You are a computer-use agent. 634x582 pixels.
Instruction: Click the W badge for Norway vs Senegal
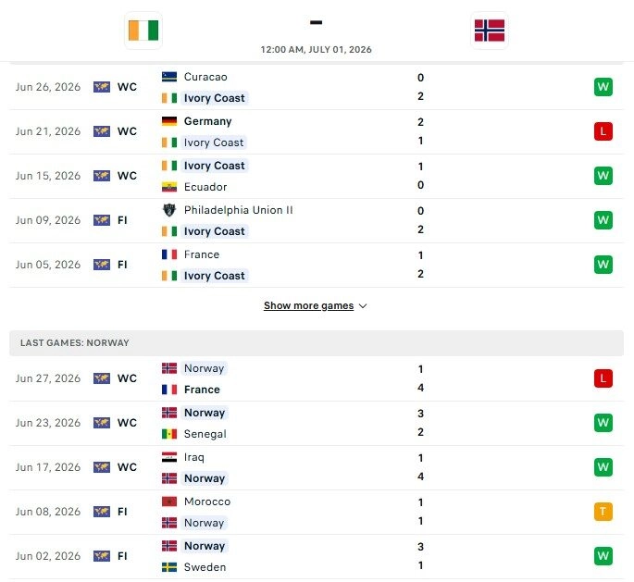(603, 423)
